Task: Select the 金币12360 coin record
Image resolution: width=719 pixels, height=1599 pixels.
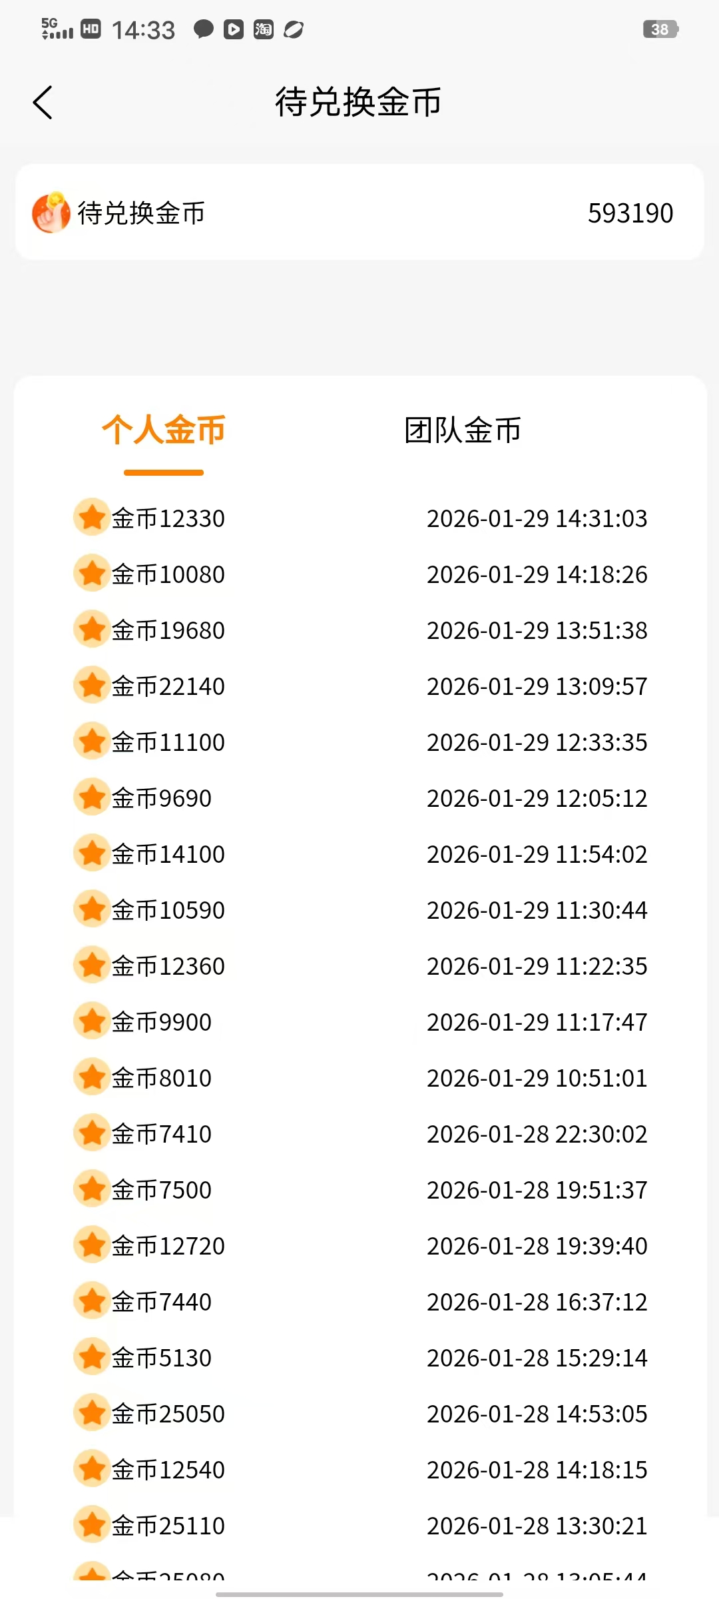Action: 359,966
